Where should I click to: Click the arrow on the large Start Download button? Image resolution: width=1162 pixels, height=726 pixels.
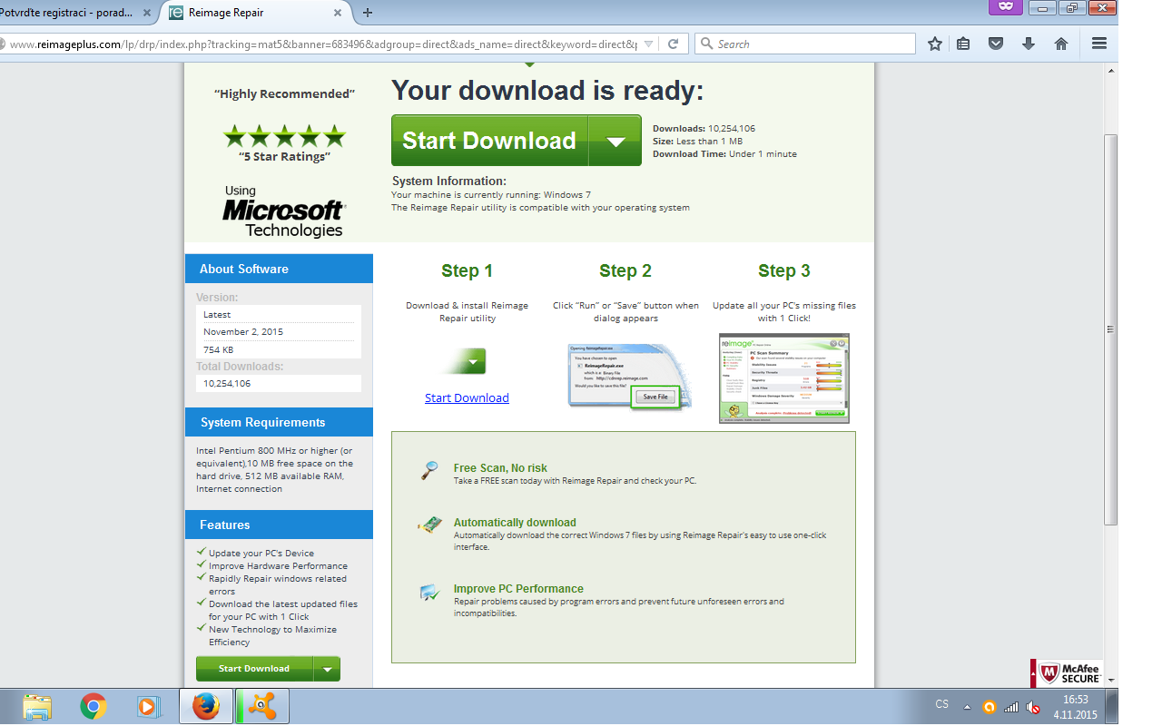pyautogui.click(x=615, y=141)
